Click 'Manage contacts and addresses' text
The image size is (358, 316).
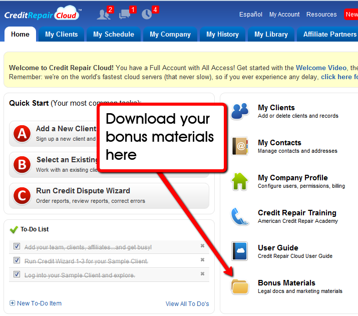(297, 151)
